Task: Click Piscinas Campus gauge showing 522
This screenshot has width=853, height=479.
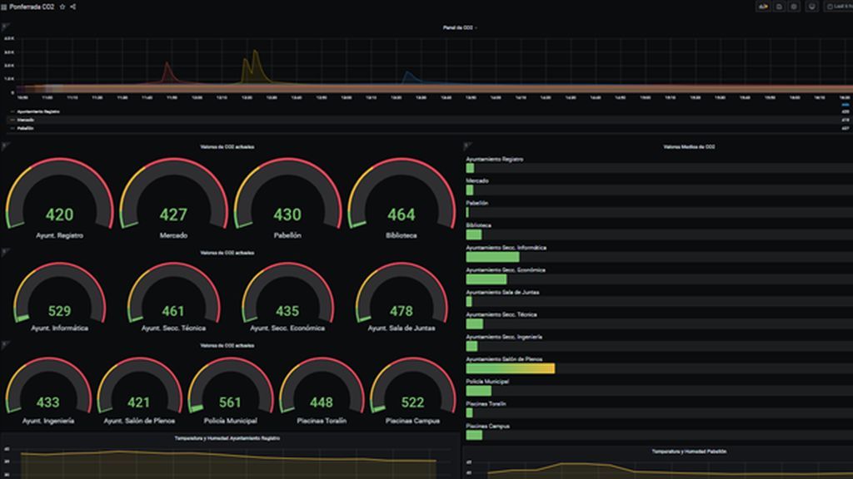Action: (412, 391)
